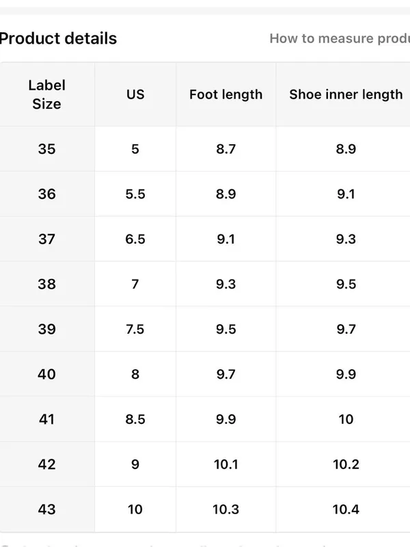Select the US column header

(x=135, y=94)
